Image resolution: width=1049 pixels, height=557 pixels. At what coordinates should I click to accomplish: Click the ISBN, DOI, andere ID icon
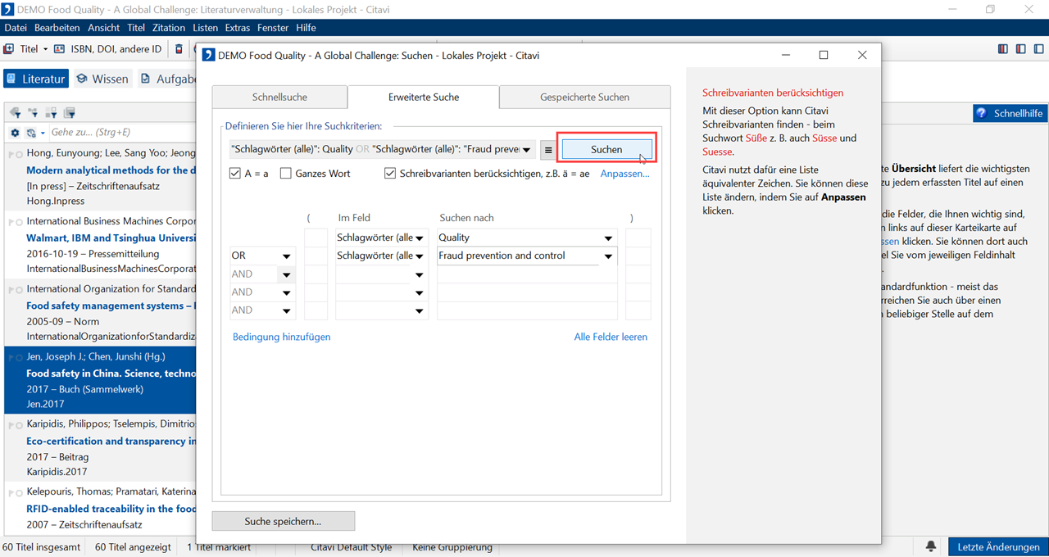[x=59, y=49]
